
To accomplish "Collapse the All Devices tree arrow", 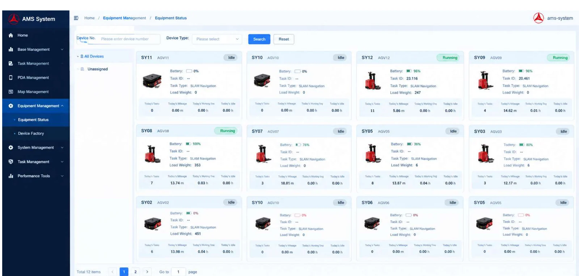I will click(x=78, y=57).
